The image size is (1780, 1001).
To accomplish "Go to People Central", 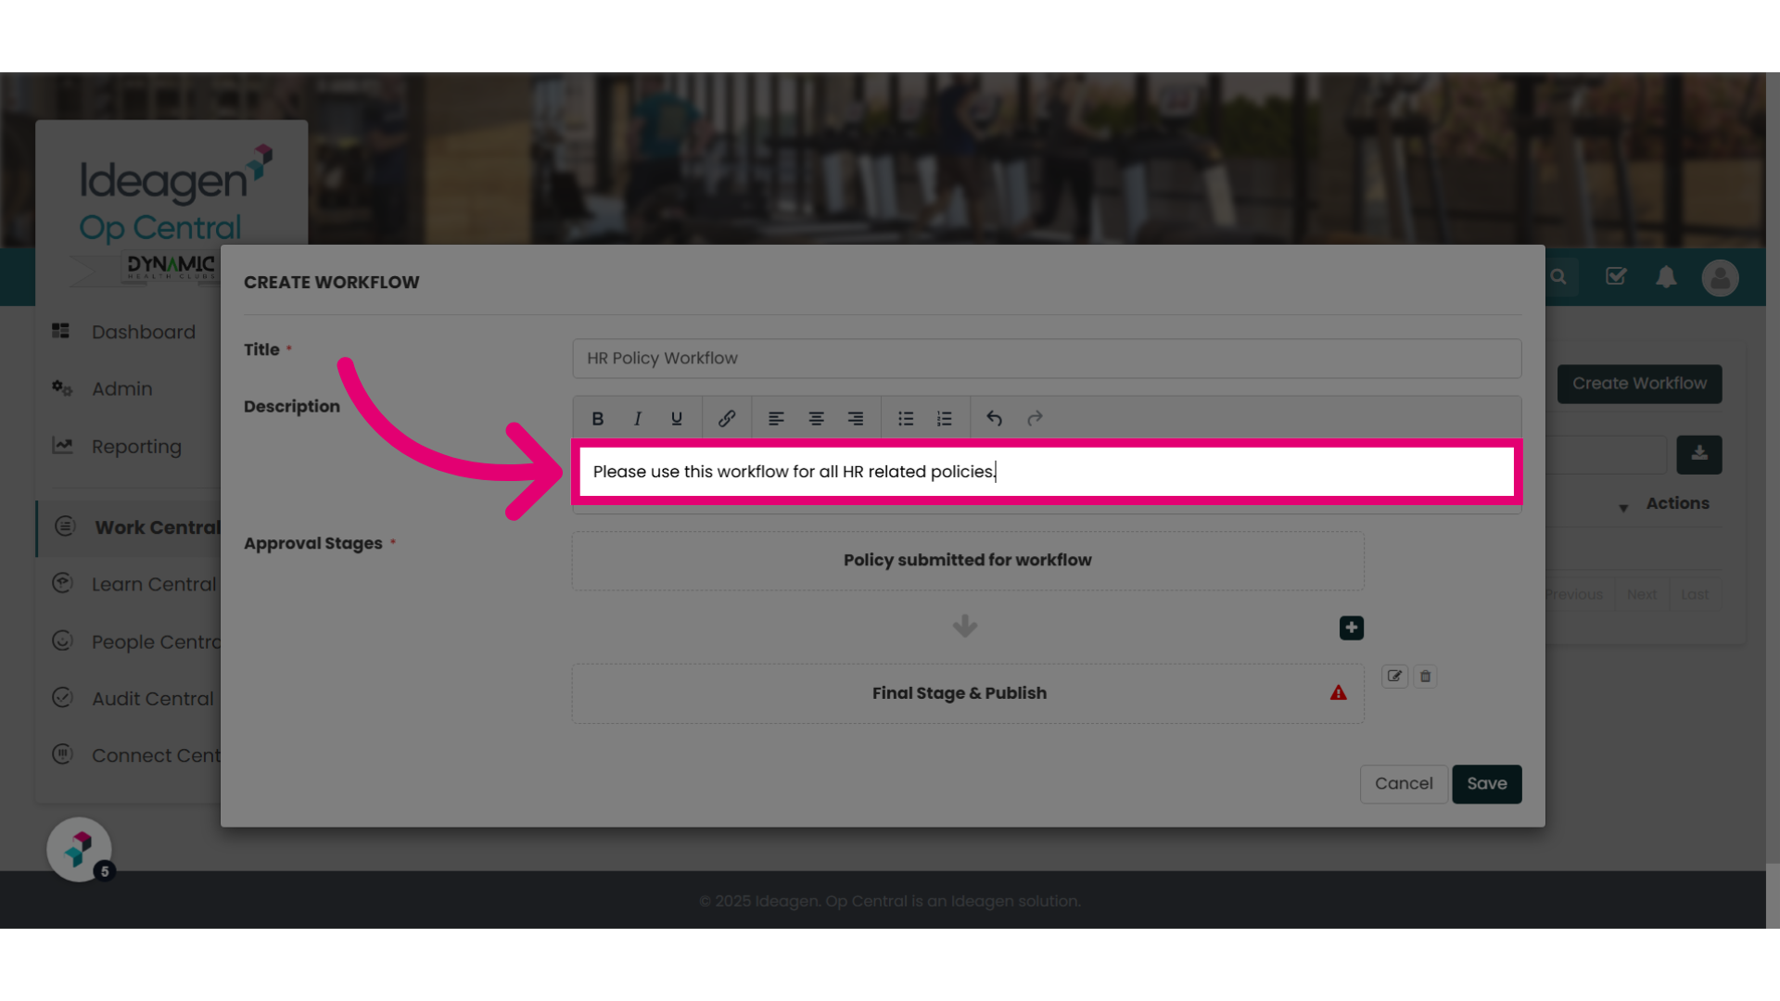I will (x=155, y=642).
